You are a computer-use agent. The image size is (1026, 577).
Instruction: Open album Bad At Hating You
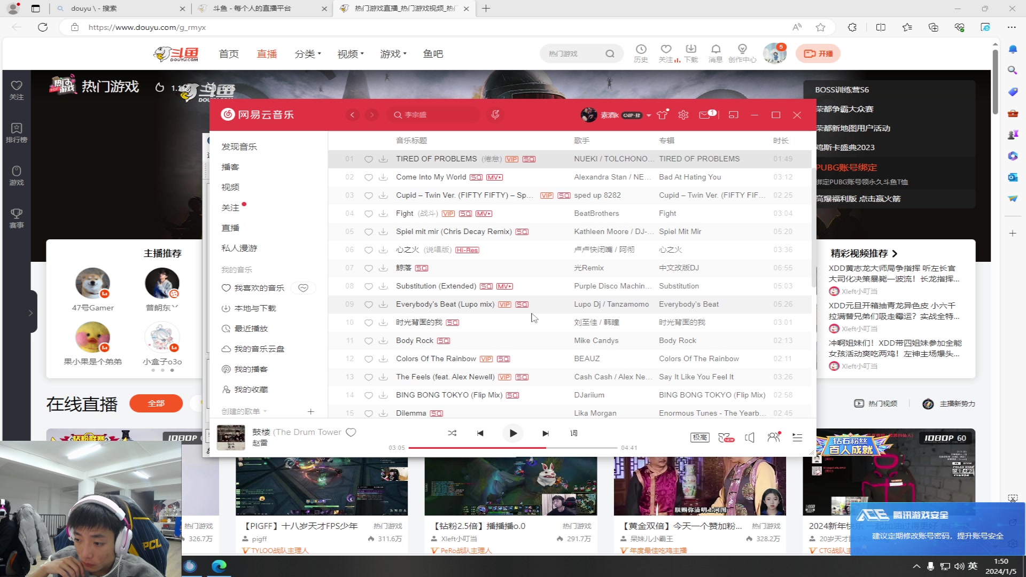coord(690,177)
